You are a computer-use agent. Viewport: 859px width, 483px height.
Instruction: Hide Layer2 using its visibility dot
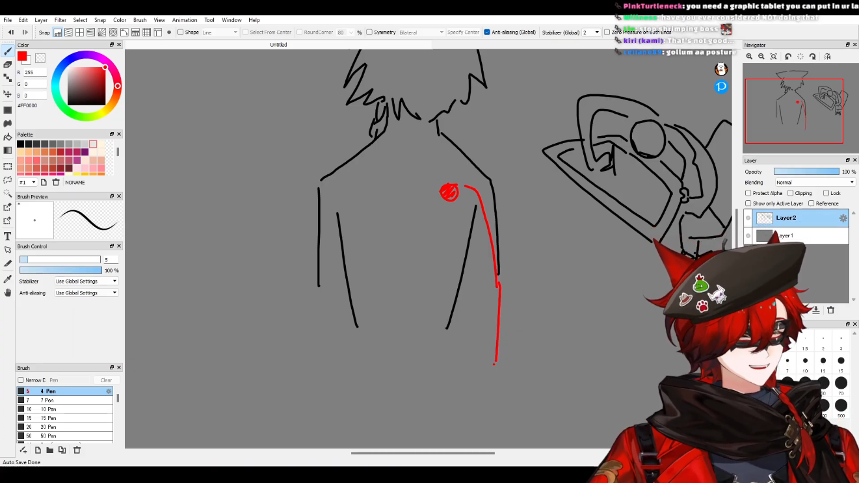pyautogui.click(x=748, y=218)
